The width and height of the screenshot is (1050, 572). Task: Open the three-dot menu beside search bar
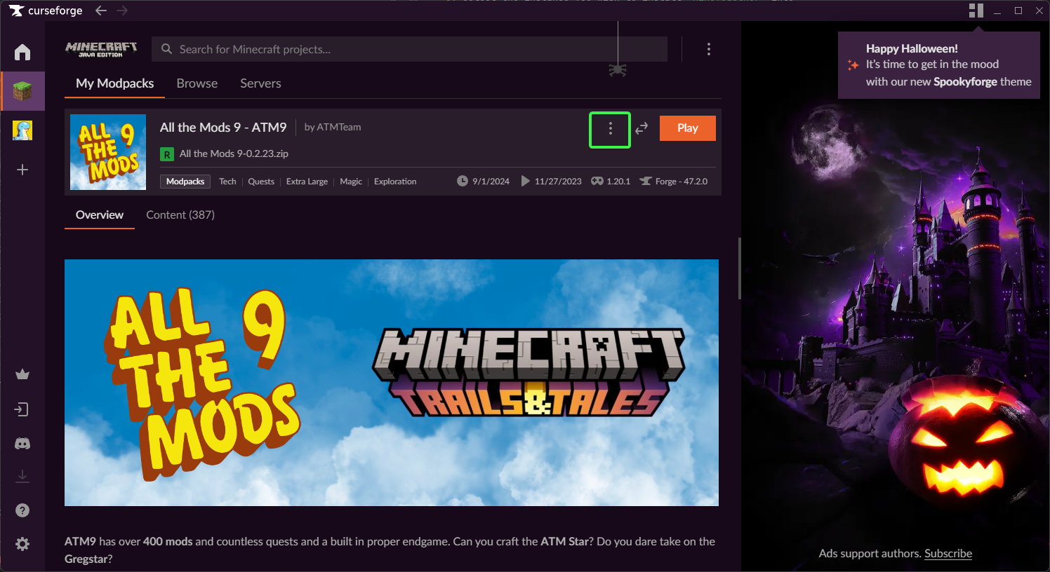coord(709,49)
